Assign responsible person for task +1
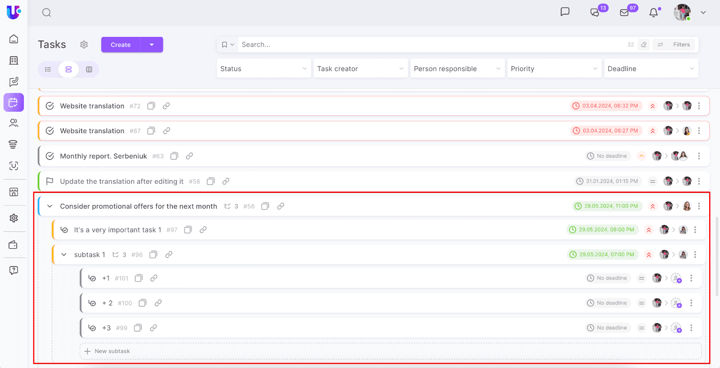The image size is (720, 368). [x=676, y=278]
